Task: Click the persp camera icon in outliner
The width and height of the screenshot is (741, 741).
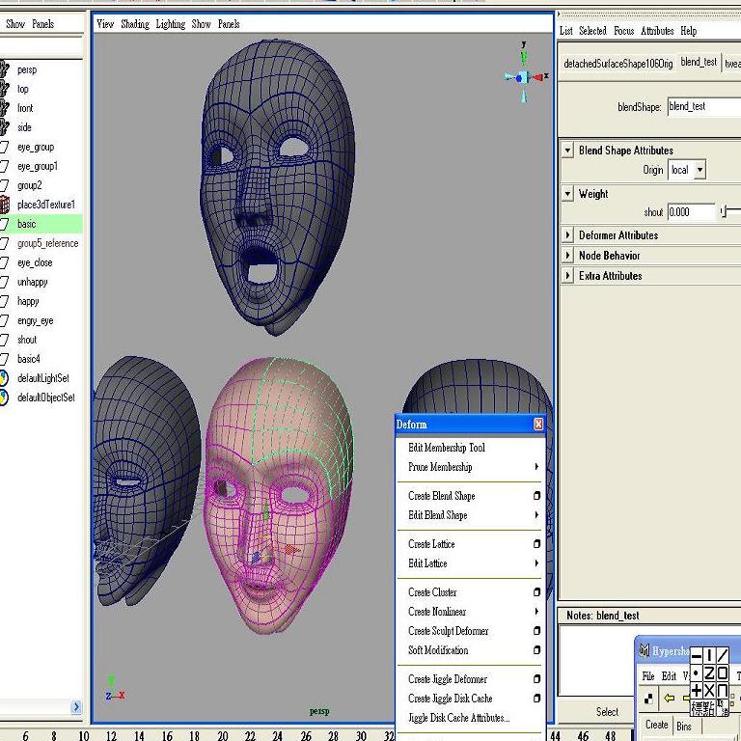Action: (x=4, y=69)
